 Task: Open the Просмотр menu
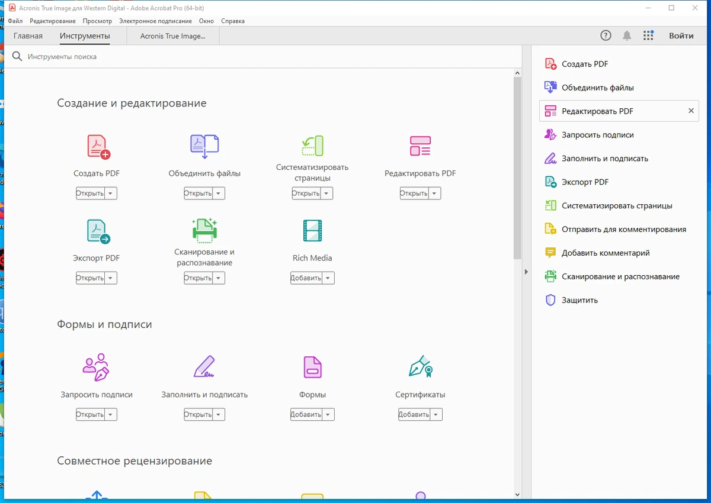(97, 21)
